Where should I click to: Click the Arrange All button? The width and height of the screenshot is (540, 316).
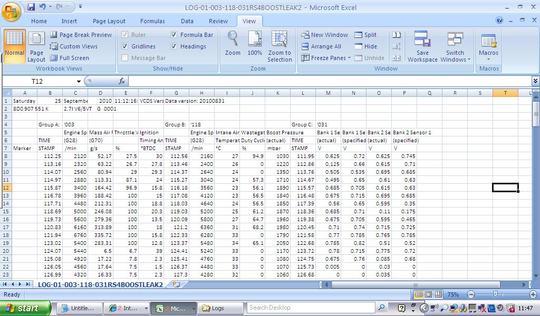click(x=321, y=46)
